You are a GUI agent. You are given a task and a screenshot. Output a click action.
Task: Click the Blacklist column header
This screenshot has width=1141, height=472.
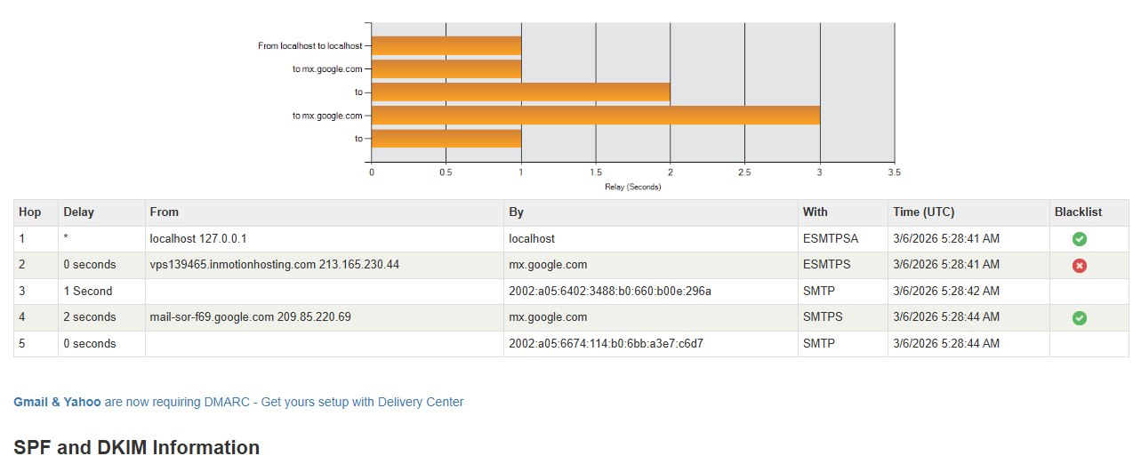[x=1078, y=212]
